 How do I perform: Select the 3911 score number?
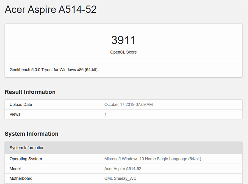click(x=123, y=40)
